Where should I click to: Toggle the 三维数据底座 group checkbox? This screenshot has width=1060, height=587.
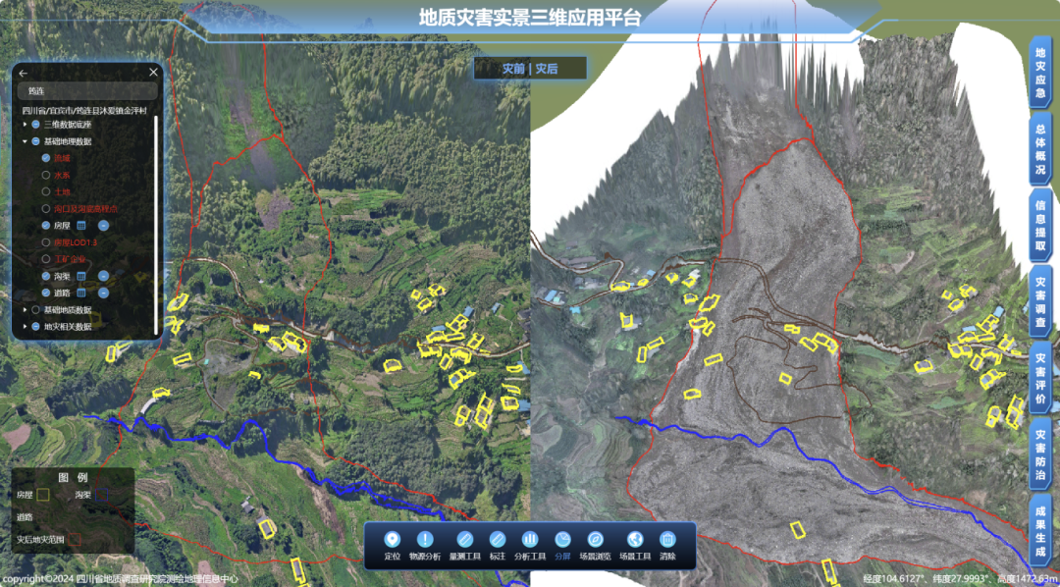(36, 125)
